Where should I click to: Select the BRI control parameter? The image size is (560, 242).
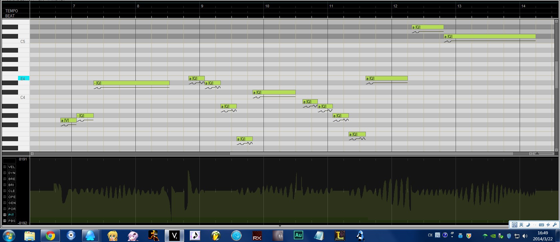tap(12, 185)
